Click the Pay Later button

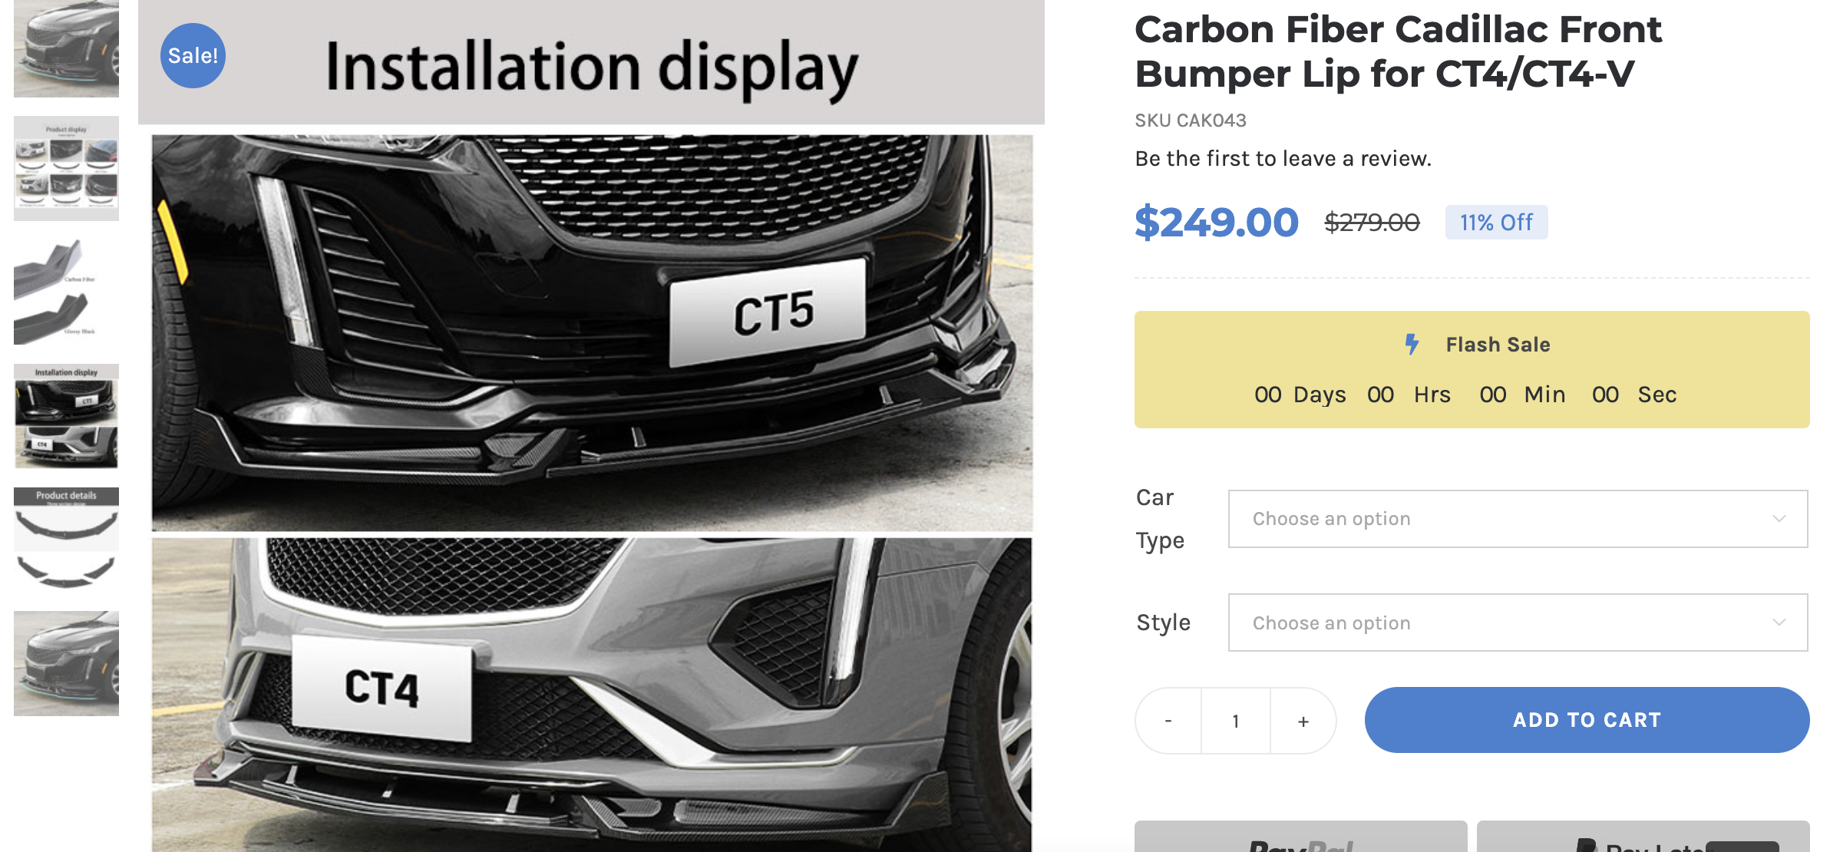tap(1643, 837)
